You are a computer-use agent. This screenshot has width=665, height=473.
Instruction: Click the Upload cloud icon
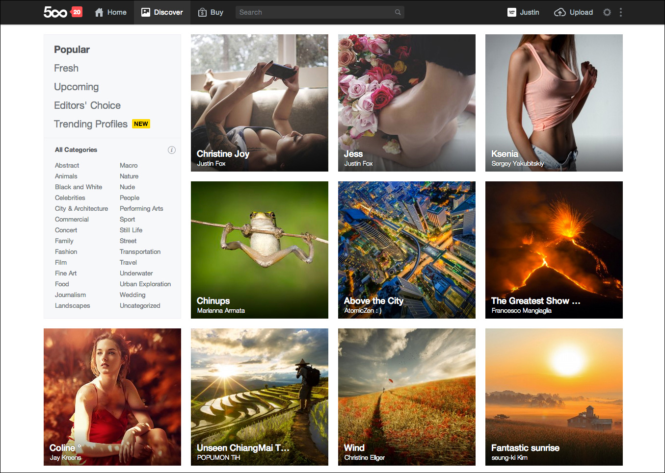coord(559,12)
